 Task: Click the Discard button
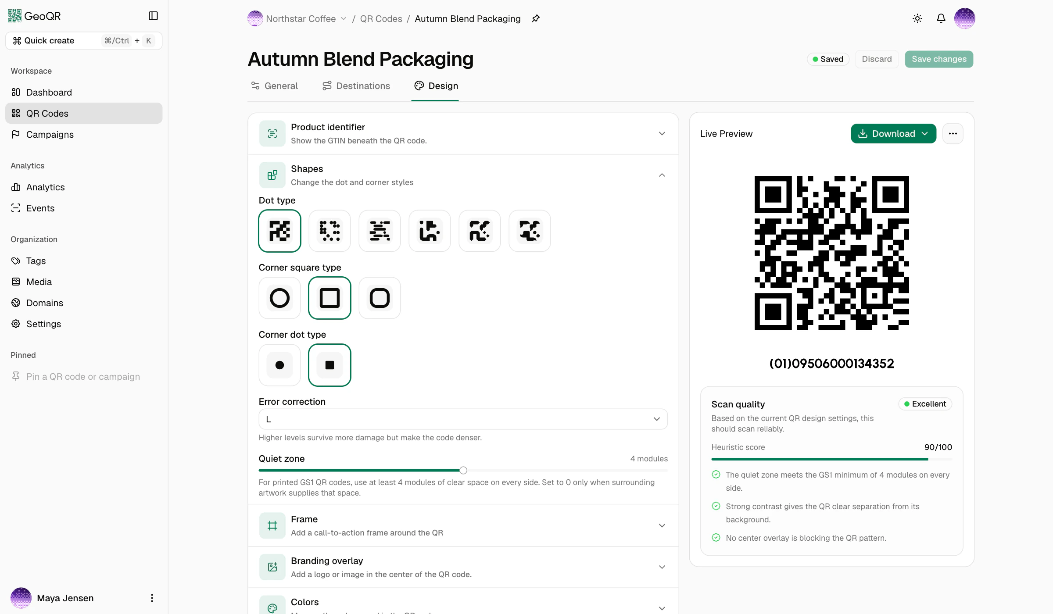click(x=877, y=59)
